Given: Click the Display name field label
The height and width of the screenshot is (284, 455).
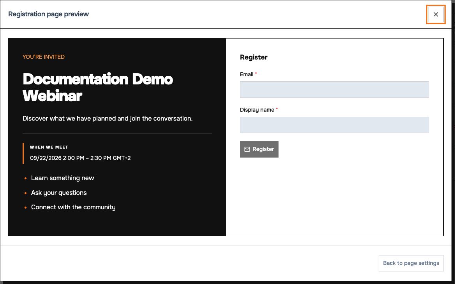Looking at the screenshot, I should 257,110.
